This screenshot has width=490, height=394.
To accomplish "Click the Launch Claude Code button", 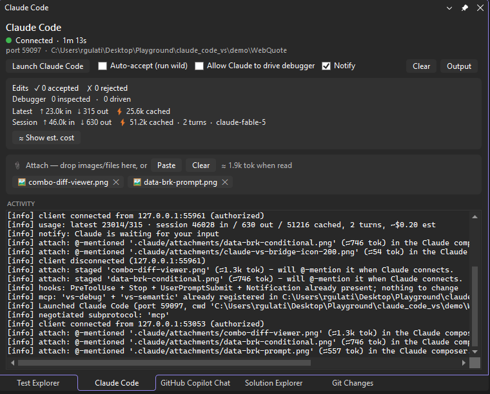I will 48,66.
